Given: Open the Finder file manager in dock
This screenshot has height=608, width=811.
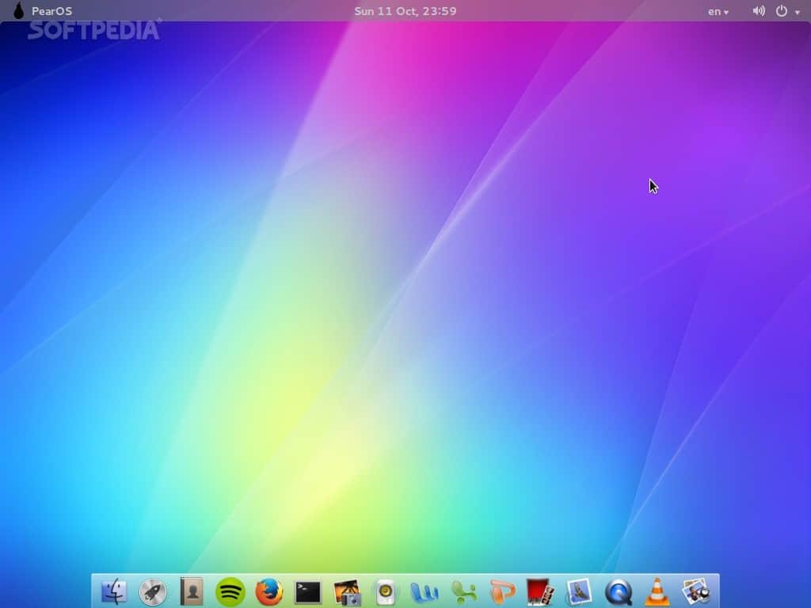Looking at the screenshot, I should 114,591.
